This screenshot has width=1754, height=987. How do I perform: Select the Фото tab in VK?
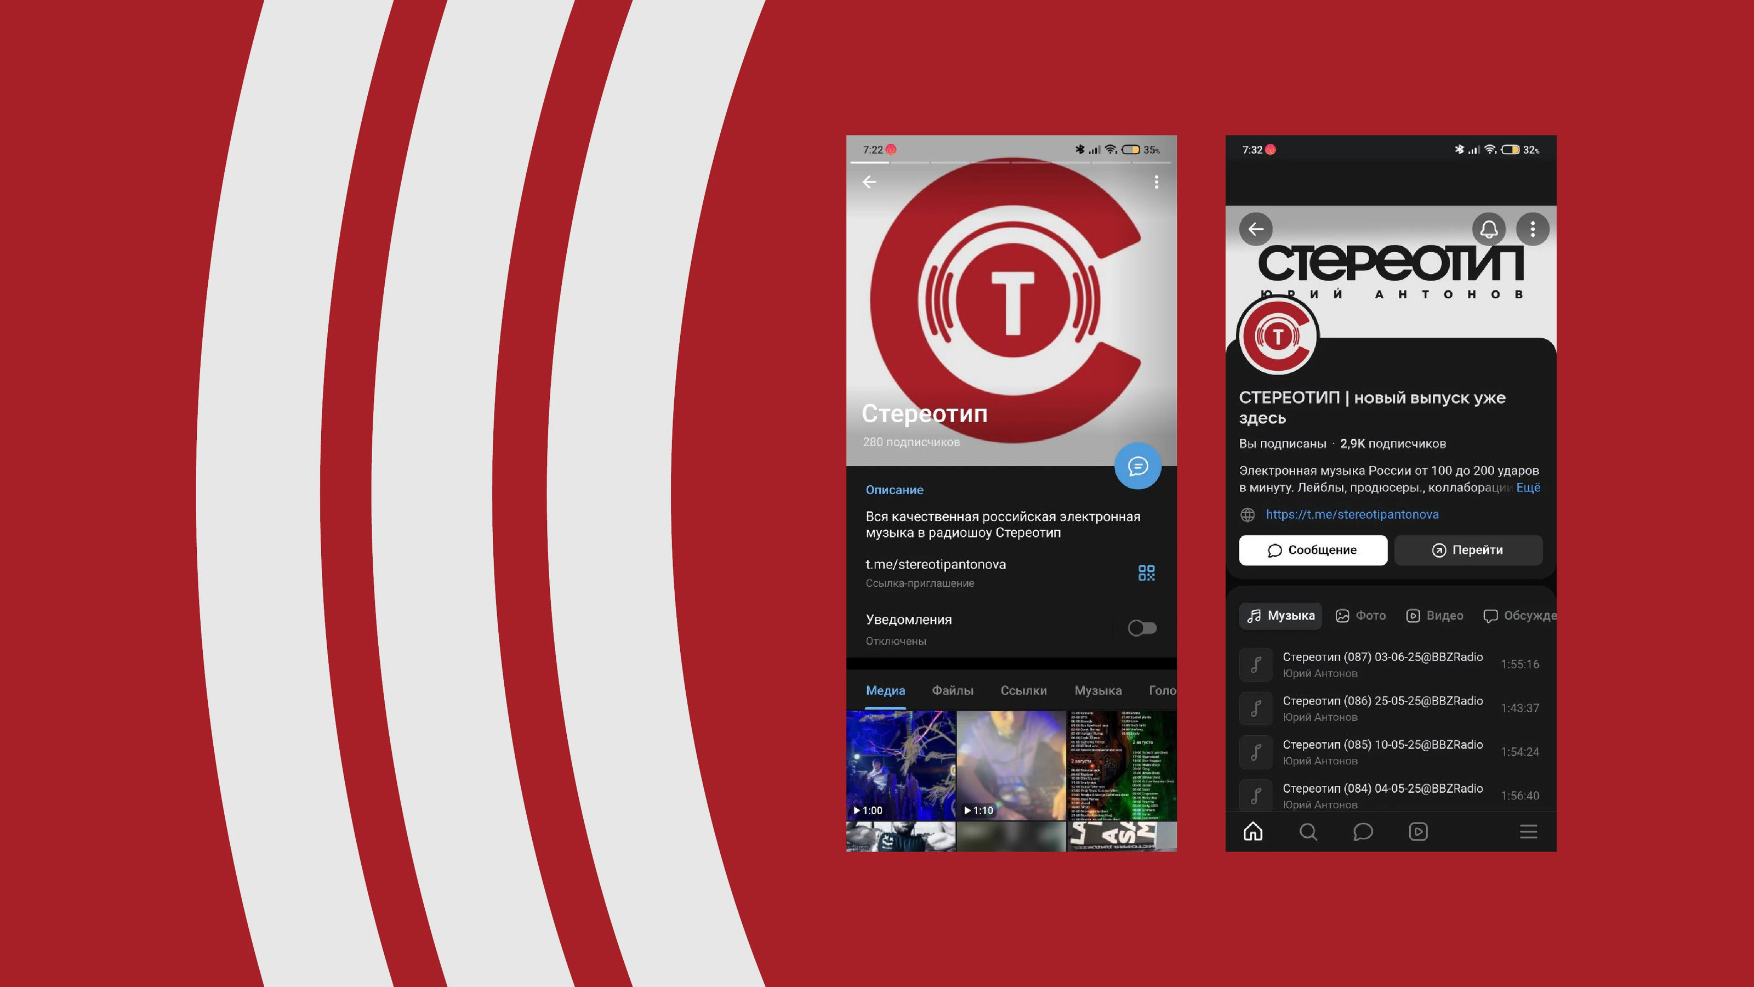pos(1360,616)
